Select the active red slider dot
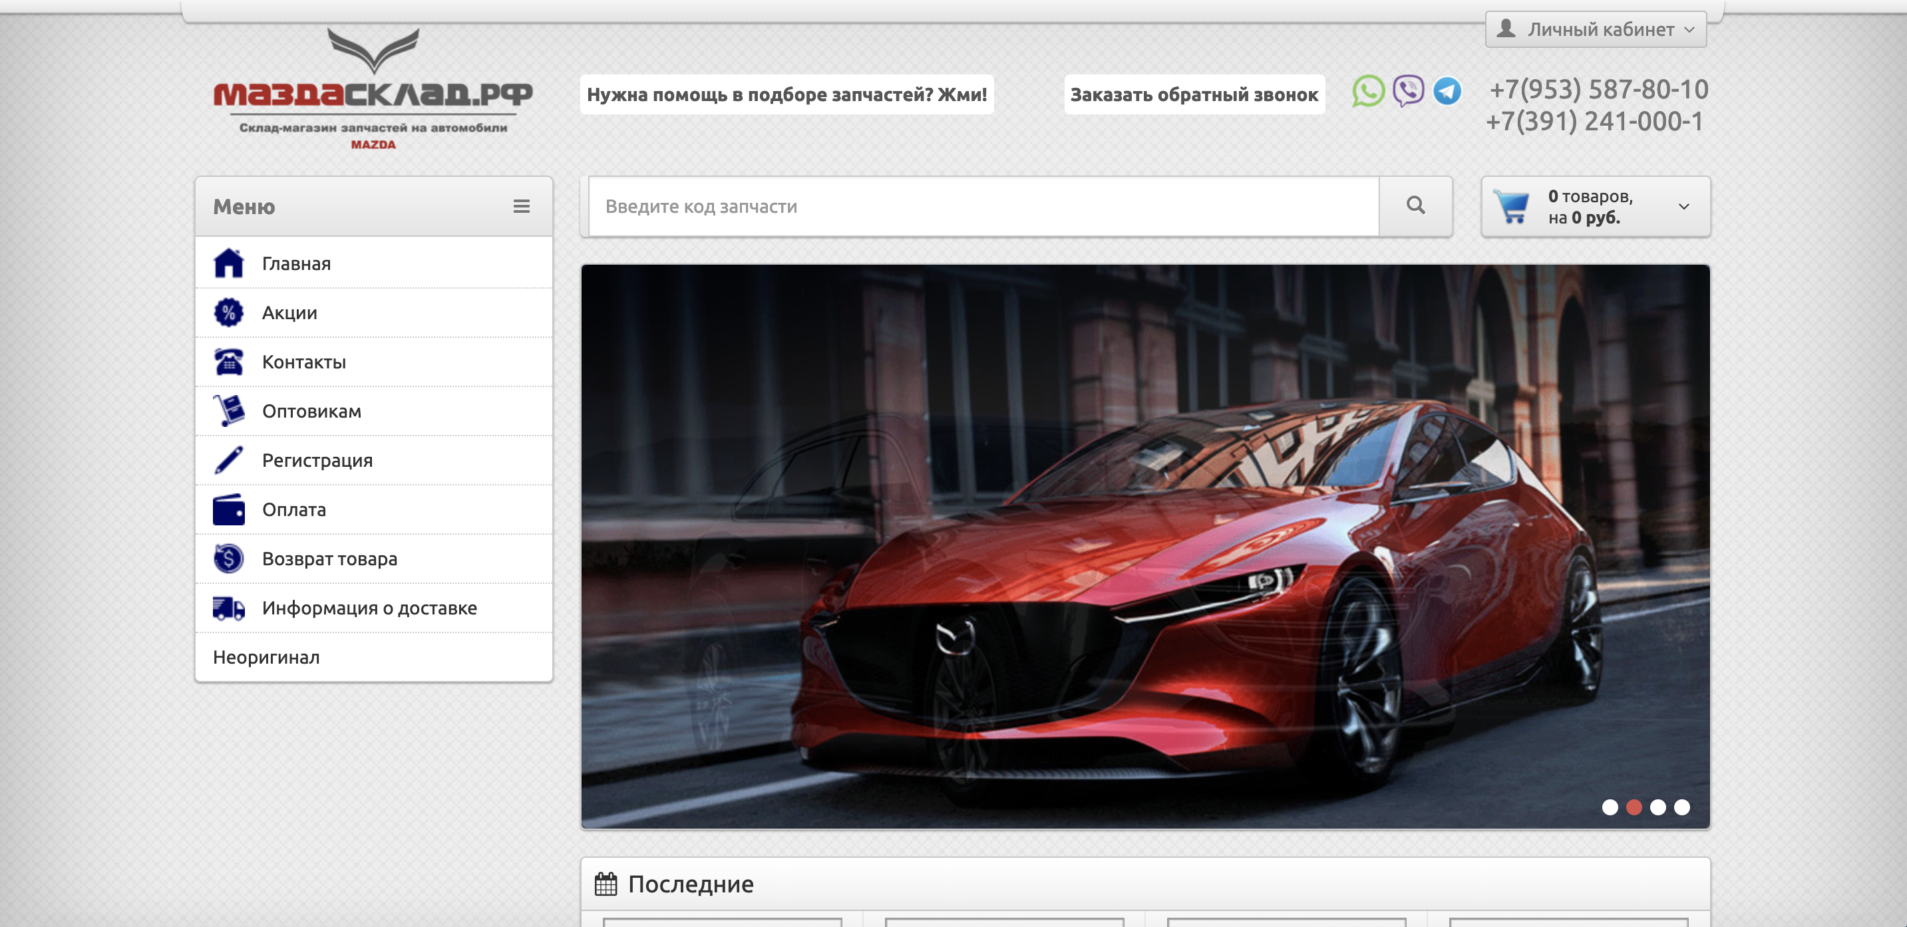The height and width of the screenshot is (927, 1907). pyautogui.click(x=1634, y=807)
